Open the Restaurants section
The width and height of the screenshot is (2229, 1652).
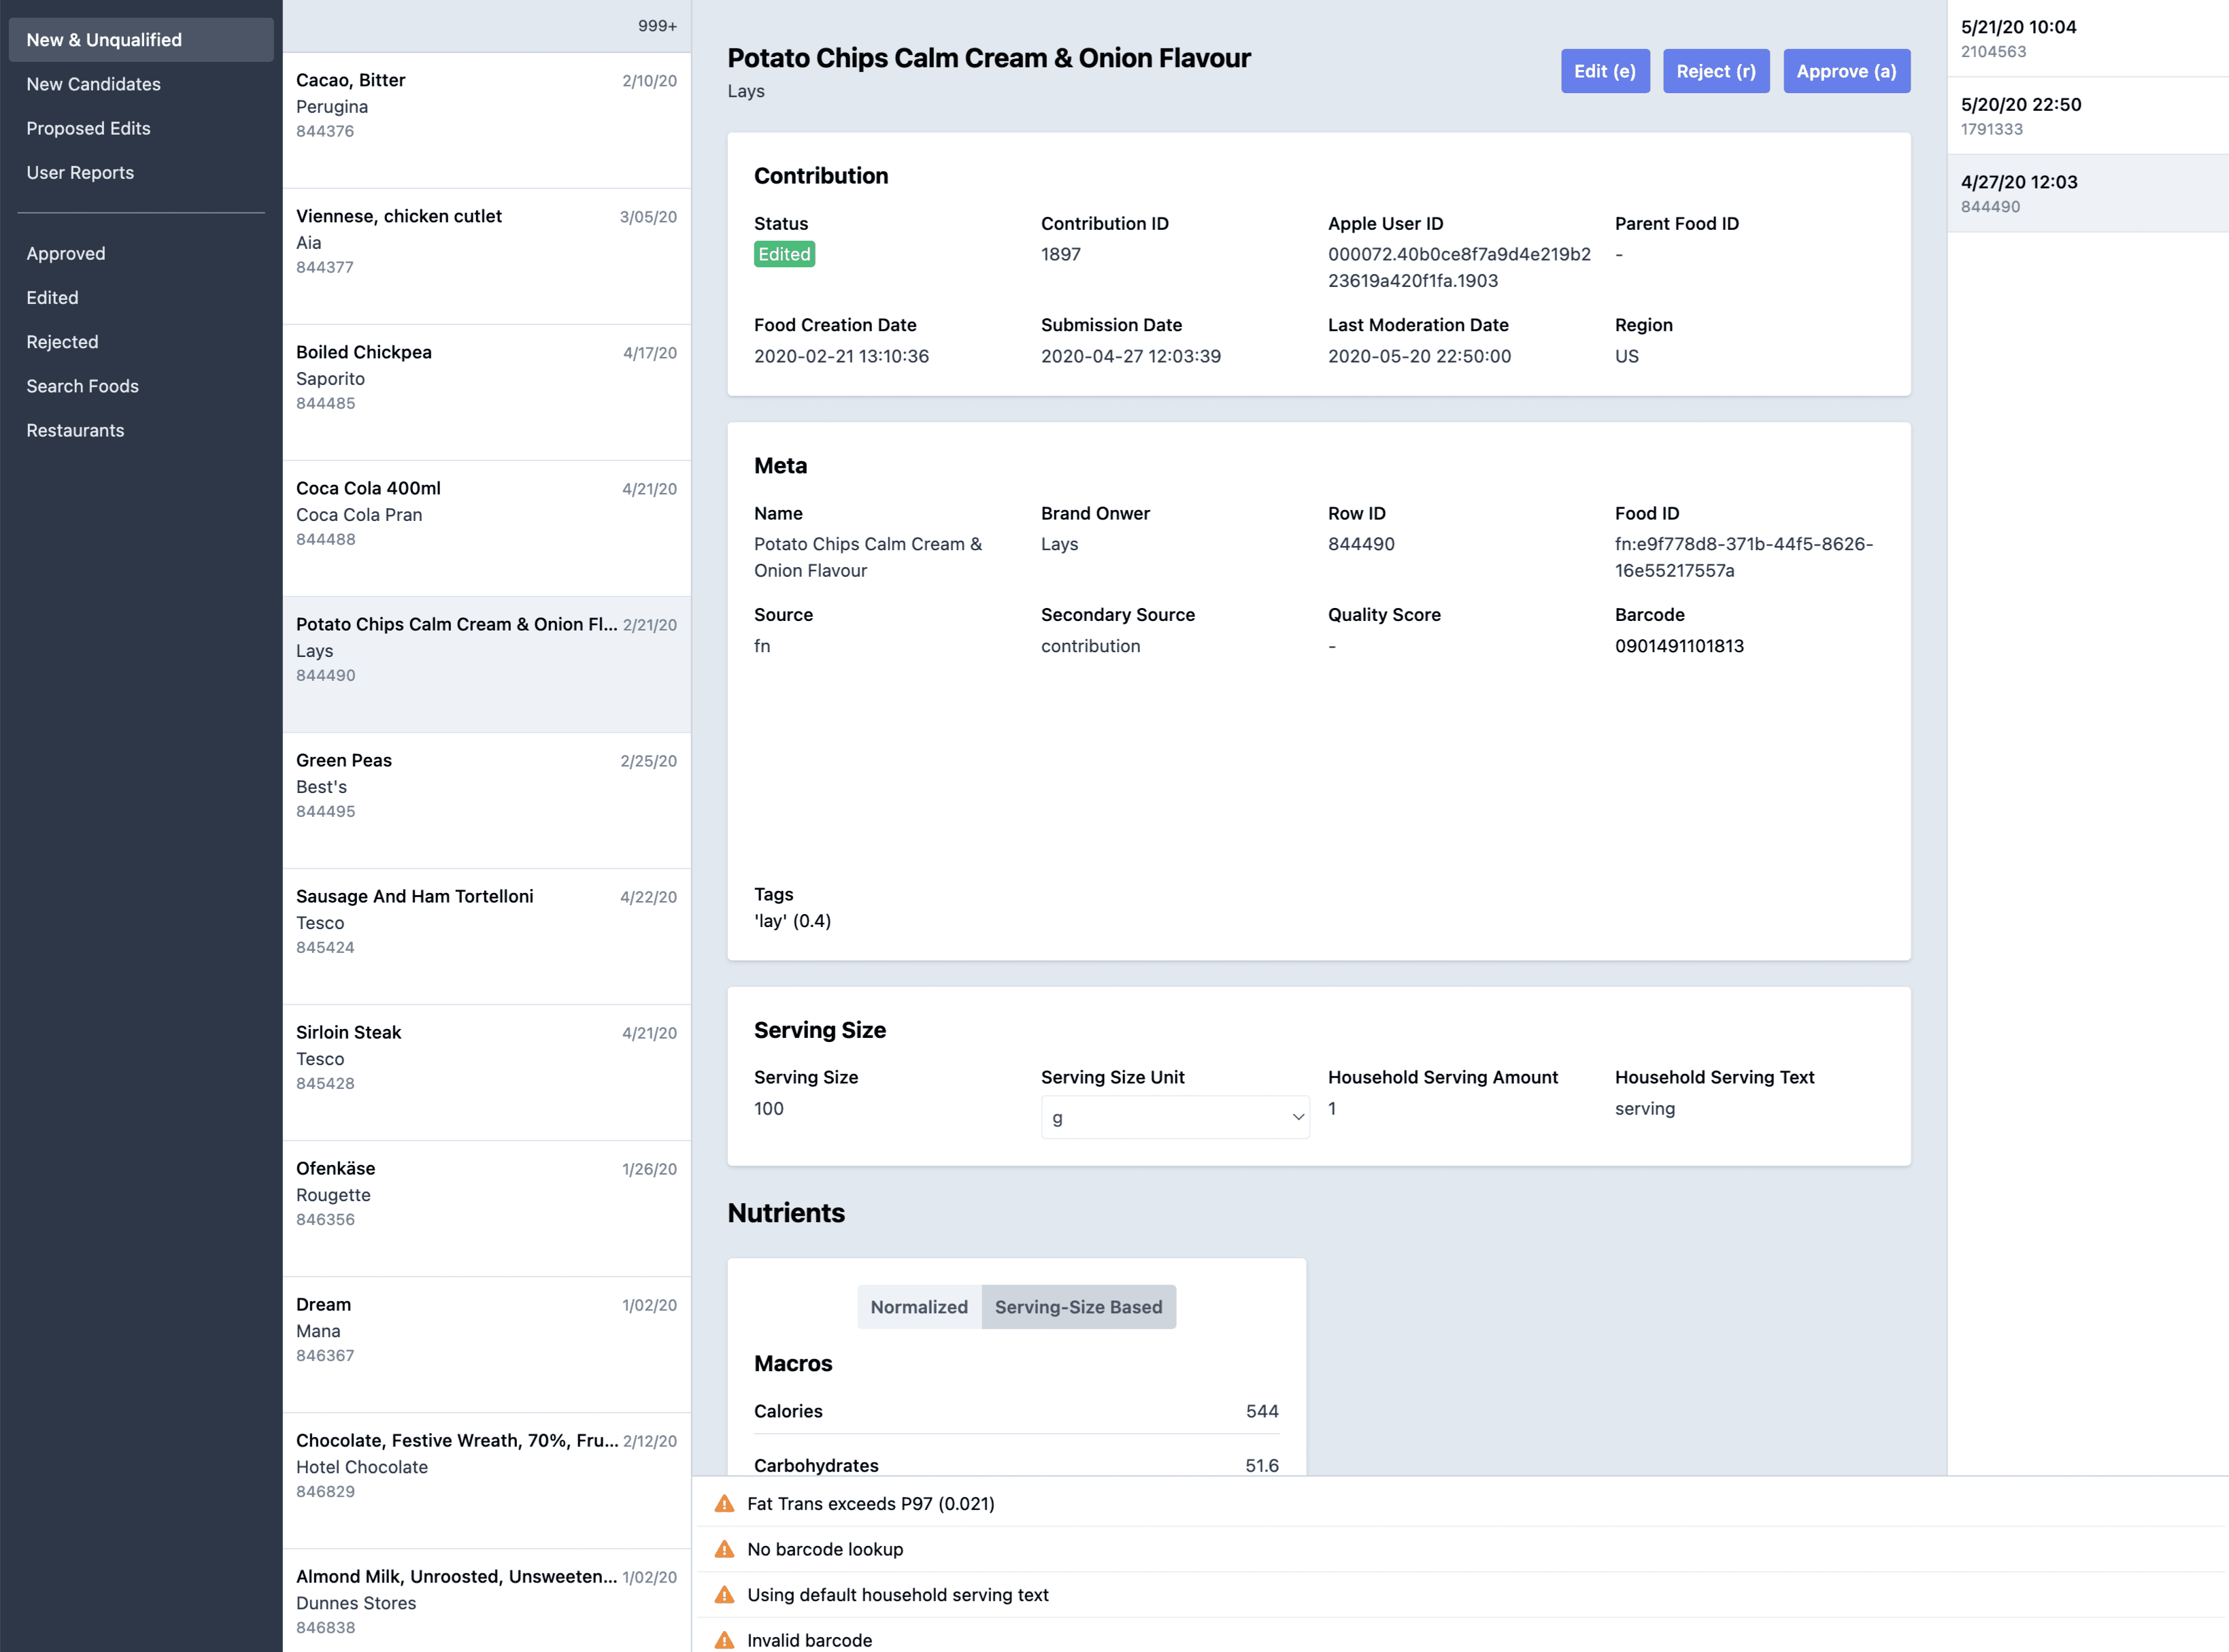pyautogui.click(x=75, y=430)
